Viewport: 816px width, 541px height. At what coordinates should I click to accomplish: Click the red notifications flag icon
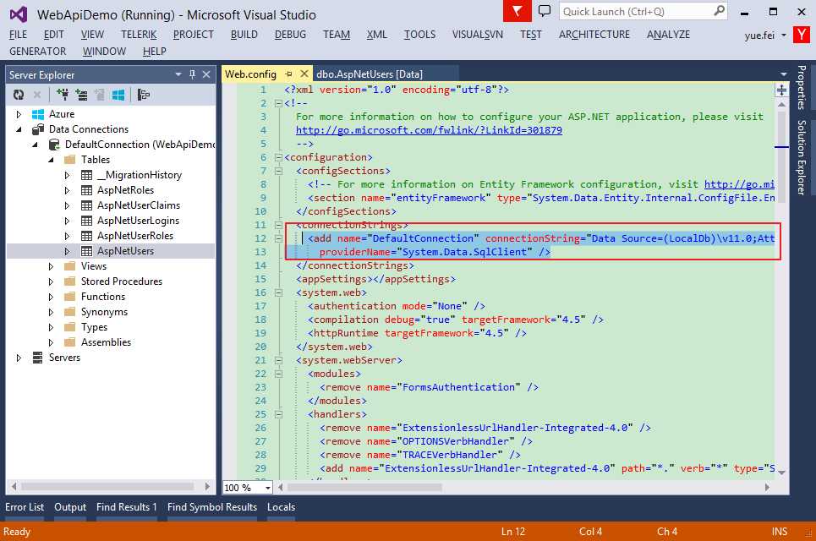(518, 11)
